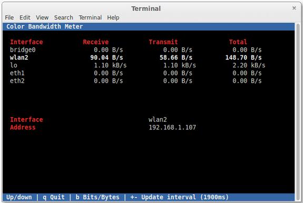This screenshot has width=303, height=203.
Task: Click the wlan2 detail value
Action: pos(158,120)
